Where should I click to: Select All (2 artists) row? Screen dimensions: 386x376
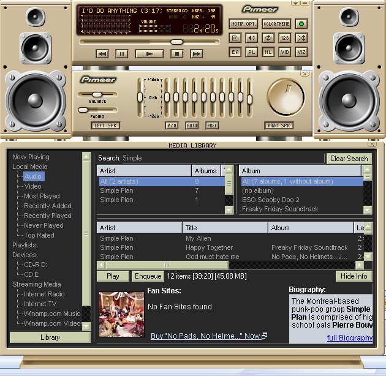[x=161, y=182]
